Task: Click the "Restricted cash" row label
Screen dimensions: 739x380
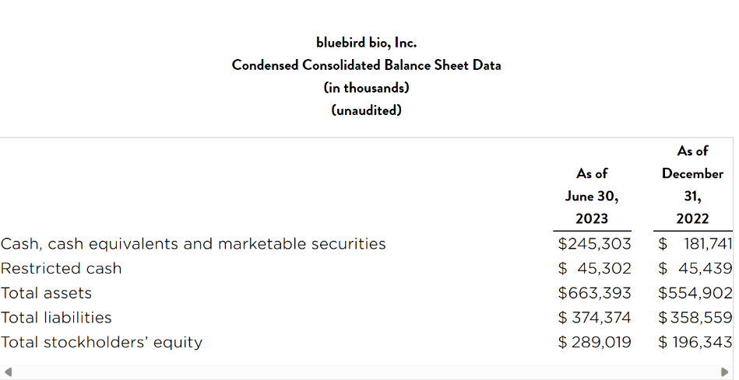Action: (x=62, y=269)
